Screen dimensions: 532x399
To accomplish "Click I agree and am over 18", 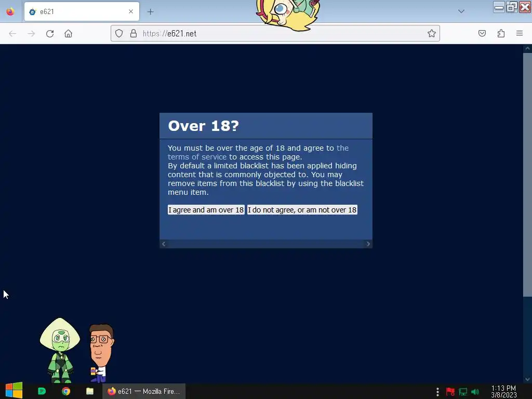I will point(206,210).
